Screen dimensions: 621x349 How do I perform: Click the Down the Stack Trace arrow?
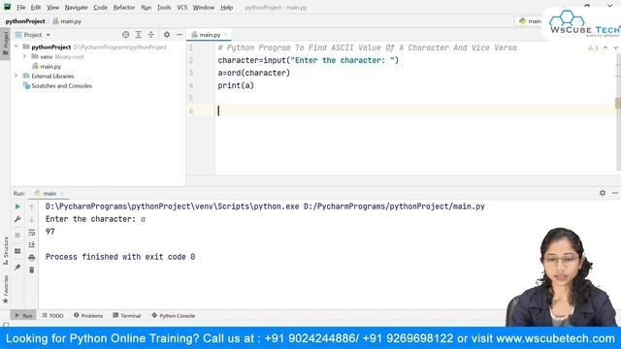(x=32, y=219)
